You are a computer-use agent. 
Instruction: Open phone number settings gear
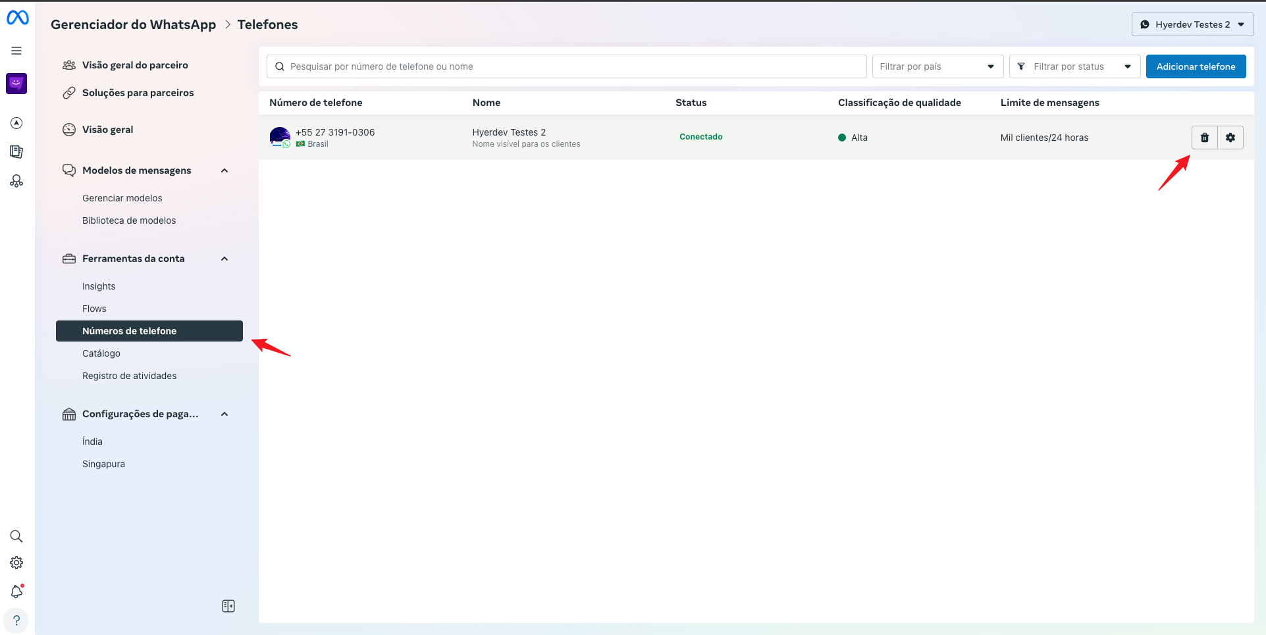click(x=1230, y=138)
